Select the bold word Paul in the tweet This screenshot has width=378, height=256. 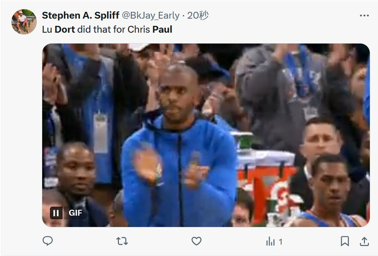pyautogui.click(x=162, y=30)
